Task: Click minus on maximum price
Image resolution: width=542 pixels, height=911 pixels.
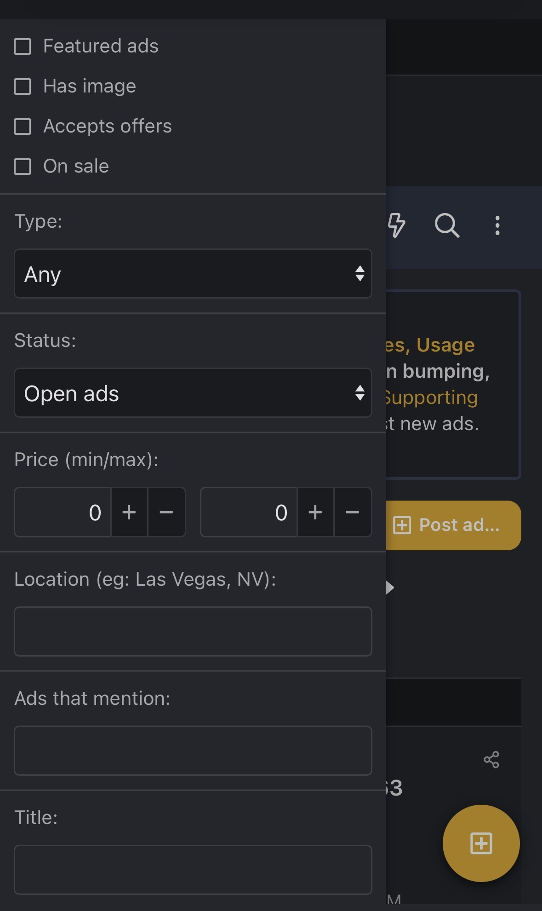Action: point(353,512)
